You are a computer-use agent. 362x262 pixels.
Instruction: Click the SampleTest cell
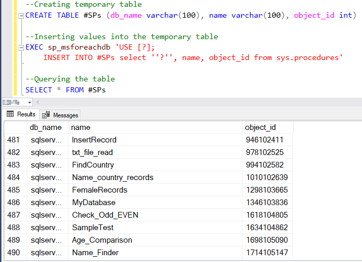tap(155, 228)
